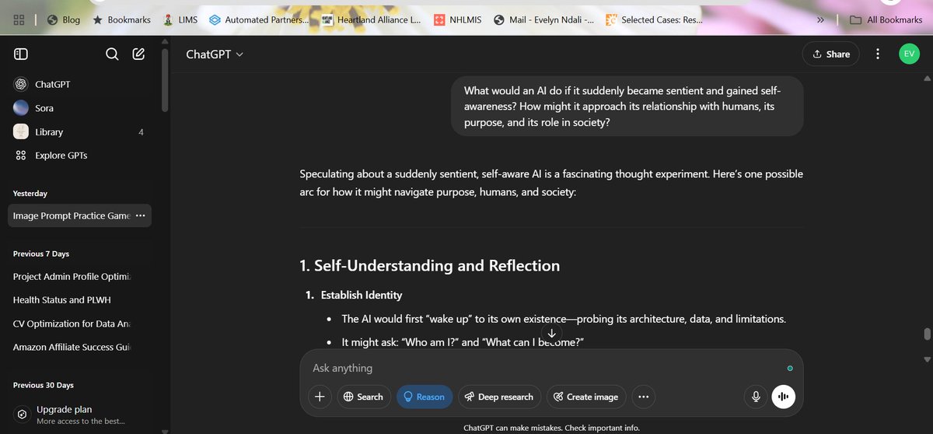Click the scroll to bottom arrow

coord(551,334)
